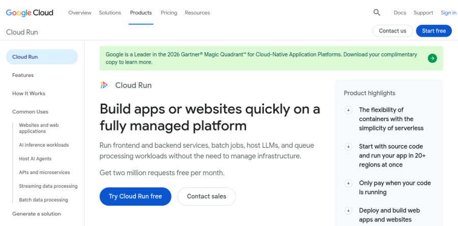Jump to How It Works in sidebar
This screenshot has height=226, width=458.
[x=28, y=93]
